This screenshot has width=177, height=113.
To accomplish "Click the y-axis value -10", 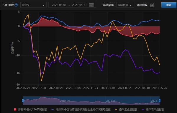I will click(17, 55).
